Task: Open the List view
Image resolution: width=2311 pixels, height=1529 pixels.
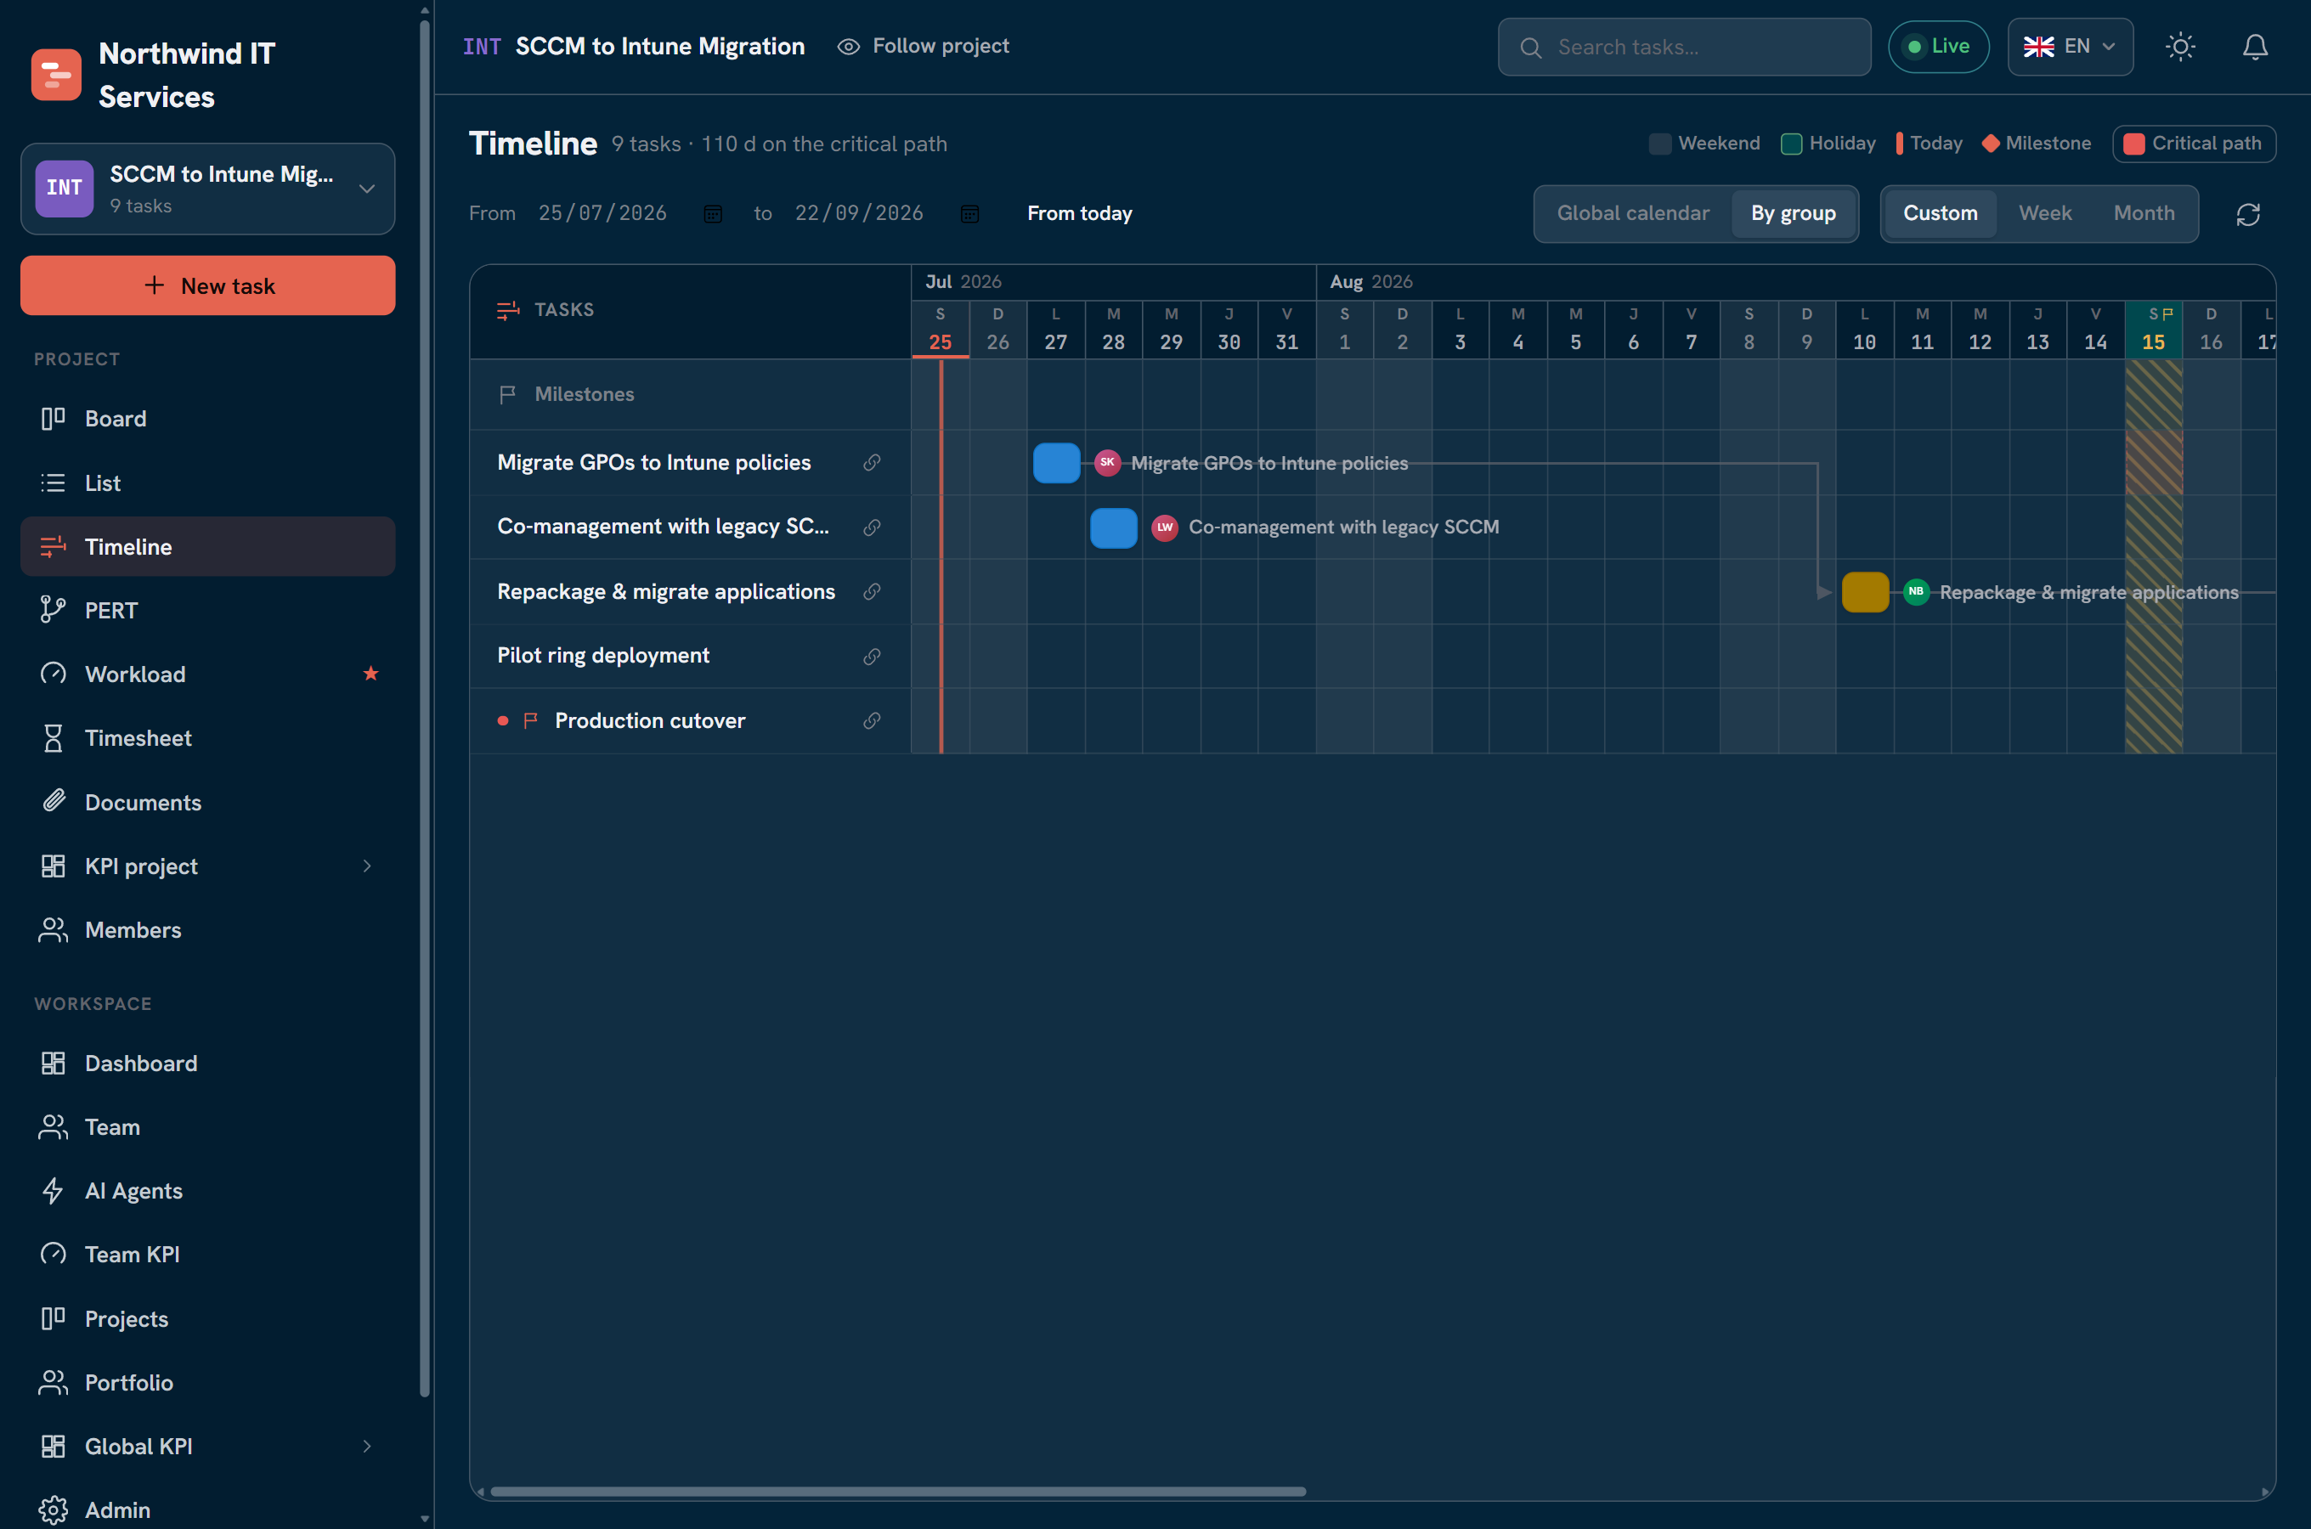Action: coord(207,482)
